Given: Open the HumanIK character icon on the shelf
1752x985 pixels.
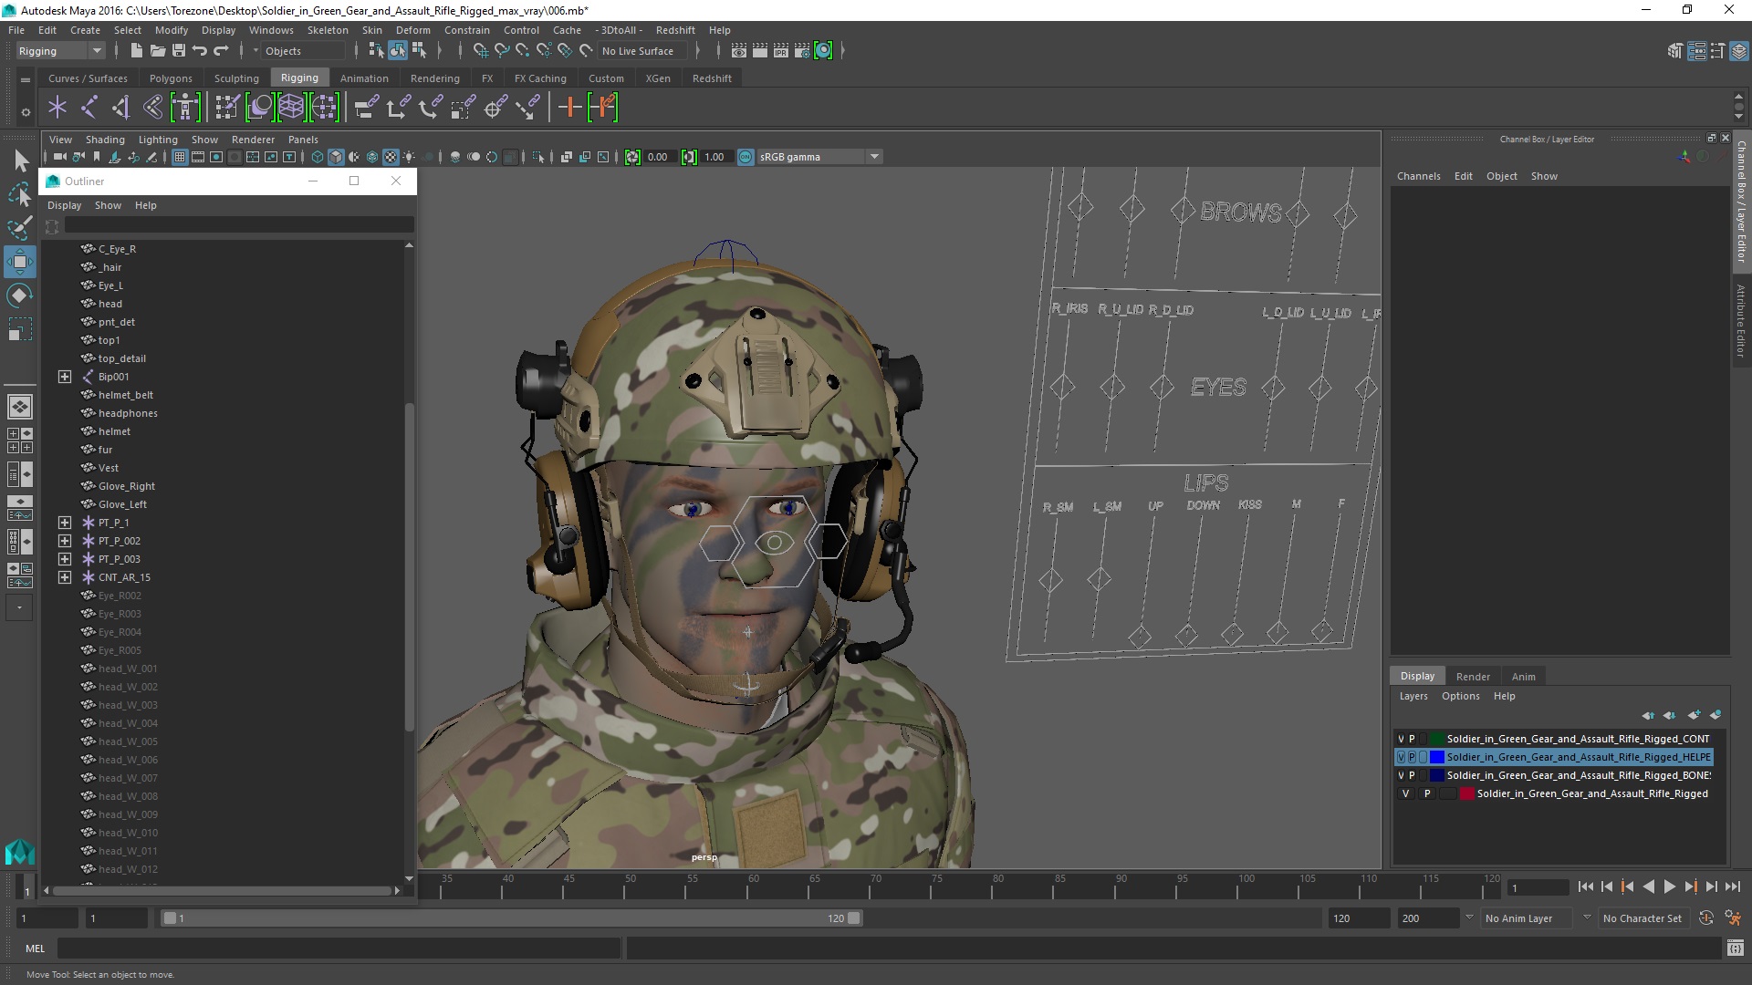Looking at the screenshot, I should tap(184, 108).
